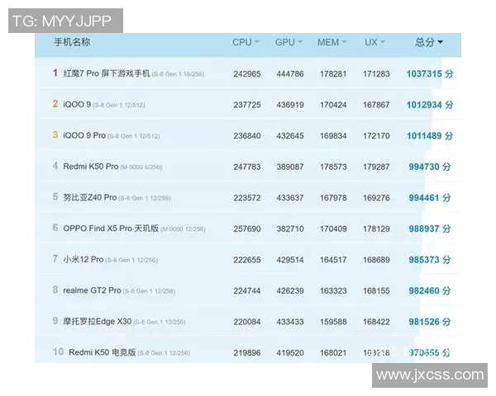Viewport: 496px width, 396px height.
Task: Click the CPU column sort arrow
Action: [256, 42]
